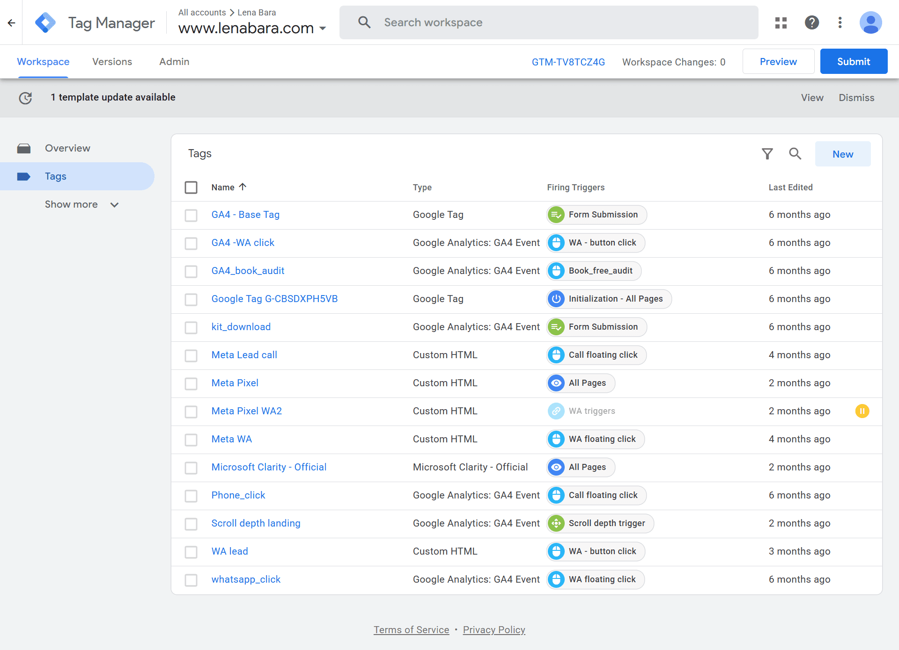
Task: Open the Scroll depth landing tag
Action: point(256,523)
